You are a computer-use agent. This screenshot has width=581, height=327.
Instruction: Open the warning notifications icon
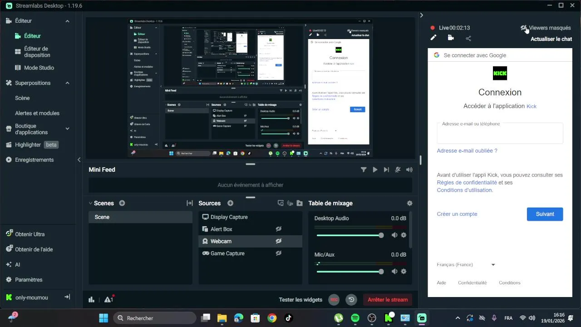108,299
